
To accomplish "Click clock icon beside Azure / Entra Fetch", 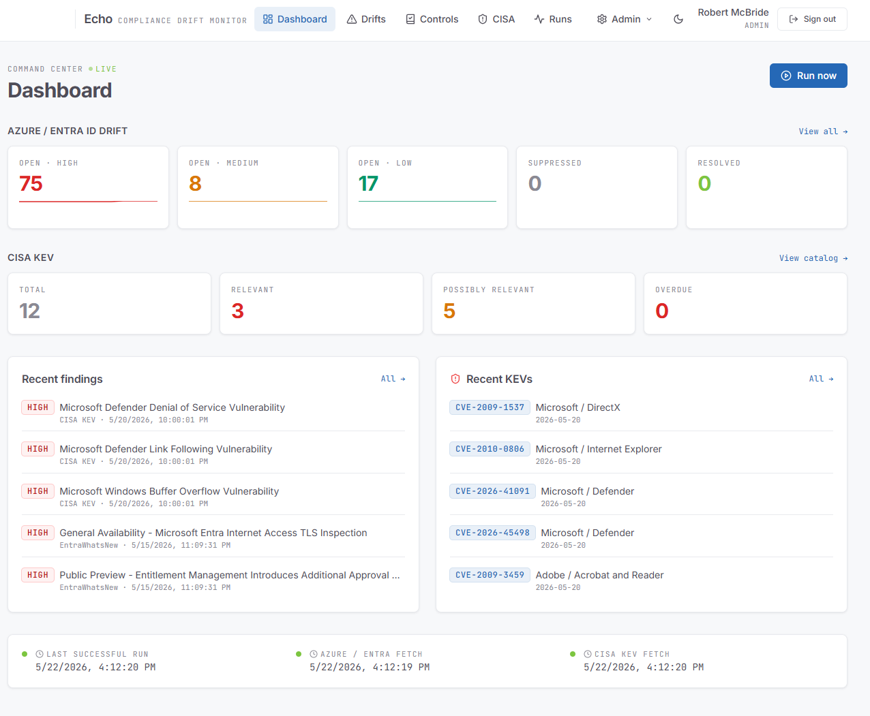I will [314, 654].
